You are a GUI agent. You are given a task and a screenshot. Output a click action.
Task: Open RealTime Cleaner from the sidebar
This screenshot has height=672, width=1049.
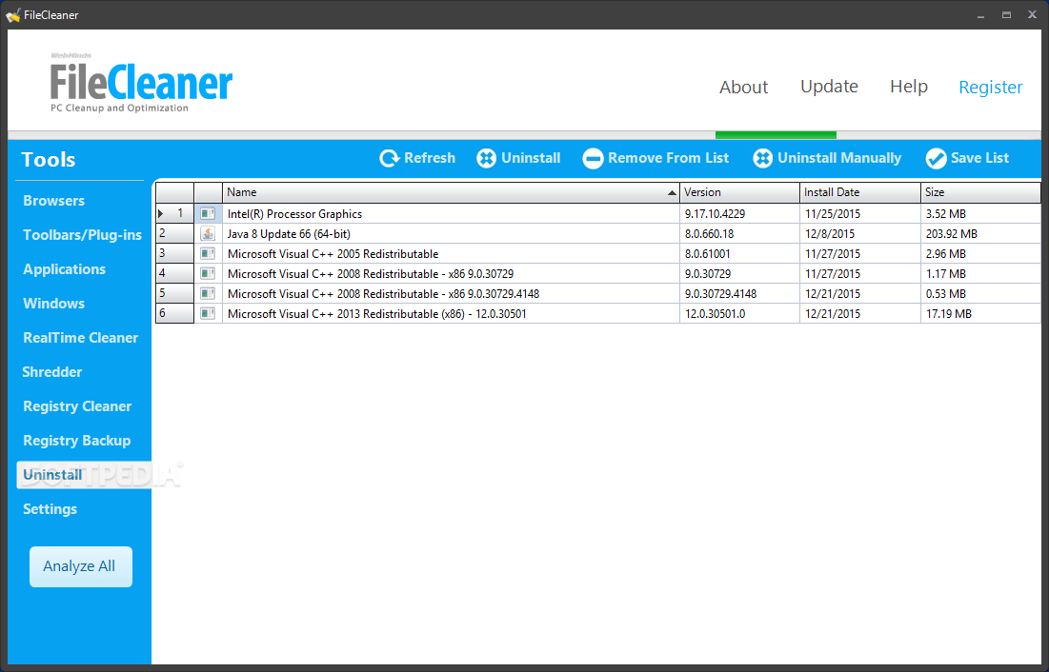point(80,338)
